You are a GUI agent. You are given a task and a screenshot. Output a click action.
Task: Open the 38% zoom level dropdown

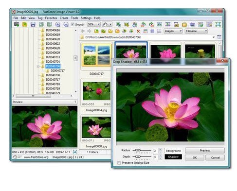pyautogui.click(x=94, y=24)
